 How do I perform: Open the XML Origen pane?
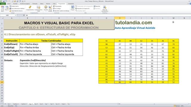coord(73,8)
